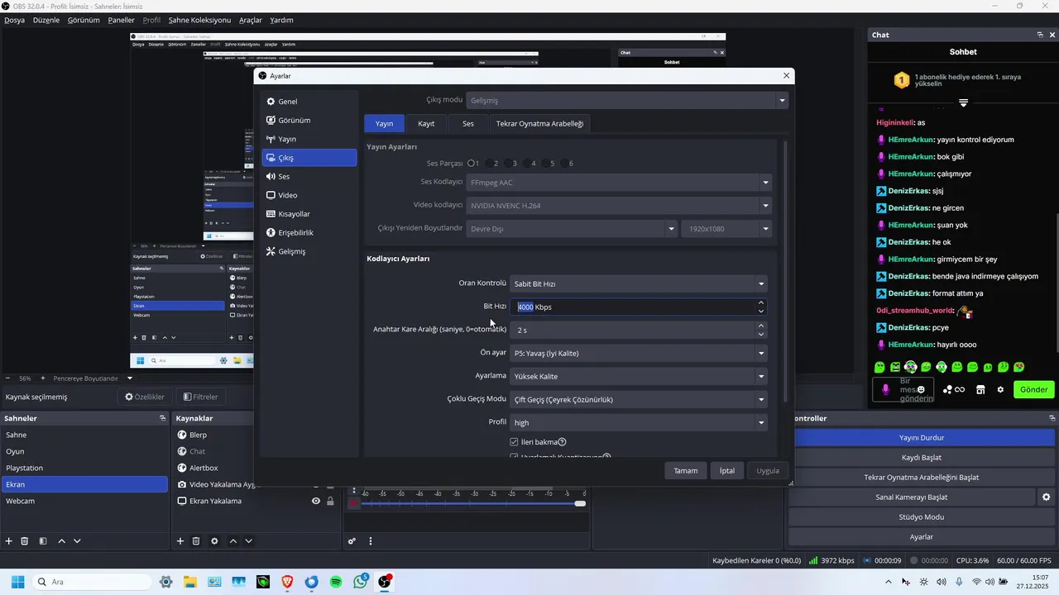
Task: Click the Tamam button
Action: coord(685,471)
